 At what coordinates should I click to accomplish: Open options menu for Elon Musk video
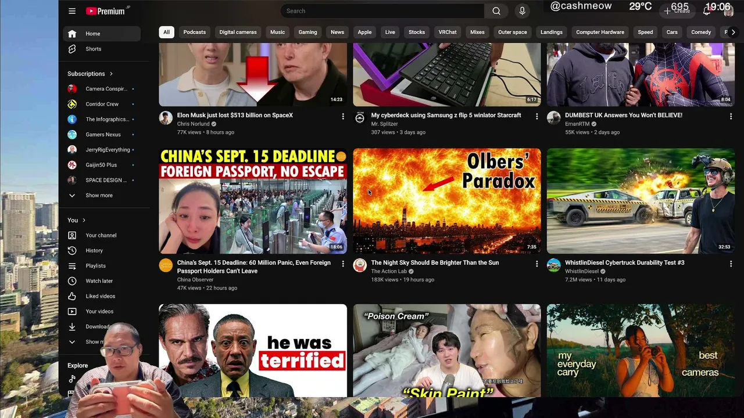(343, 117)
